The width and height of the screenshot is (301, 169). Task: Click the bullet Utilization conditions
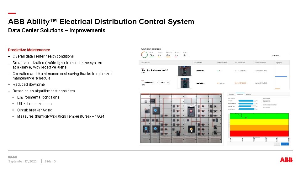(34, 104)
